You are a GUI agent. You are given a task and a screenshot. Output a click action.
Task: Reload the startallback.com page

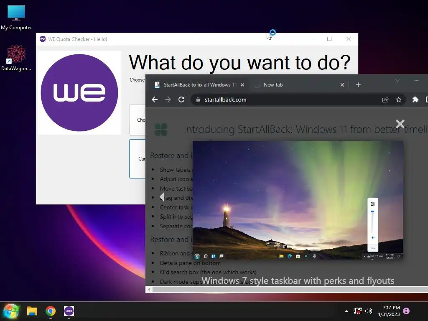click(x=181, y=99)
